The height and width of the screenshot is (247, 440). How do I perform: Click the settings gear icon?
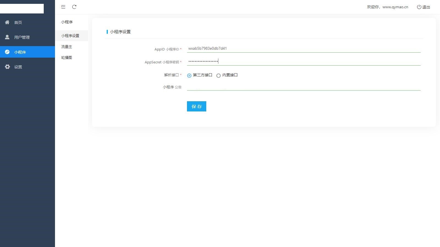pos(7,67)
